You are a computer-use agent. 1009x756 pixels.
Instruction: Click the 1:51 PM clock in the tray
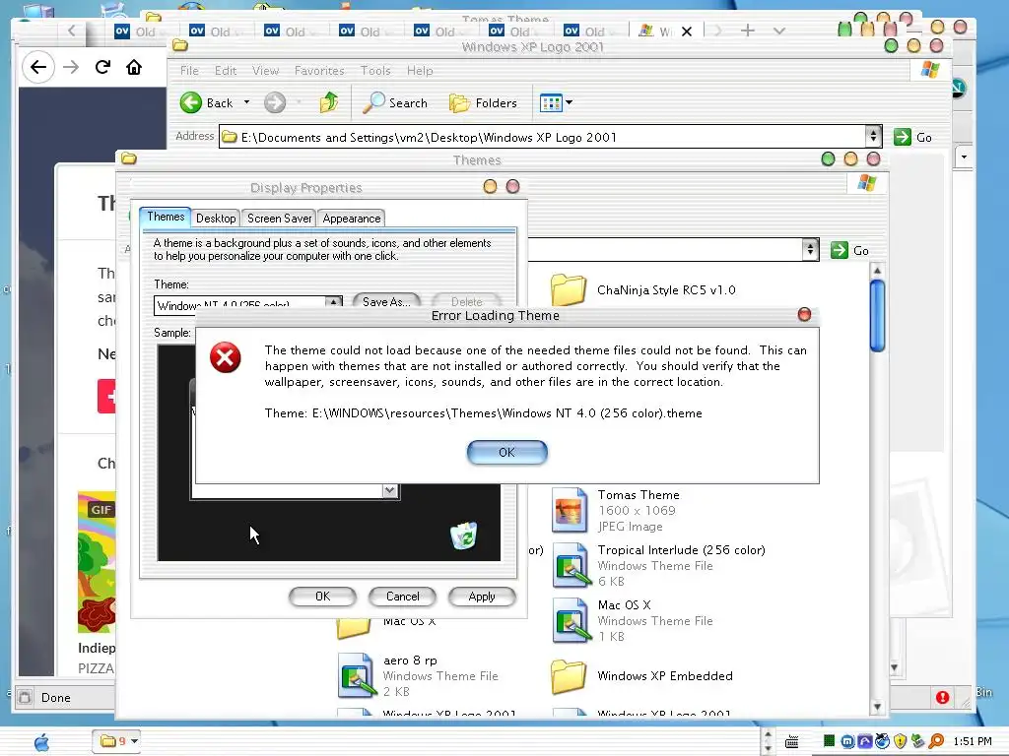(x=973, y=742)
